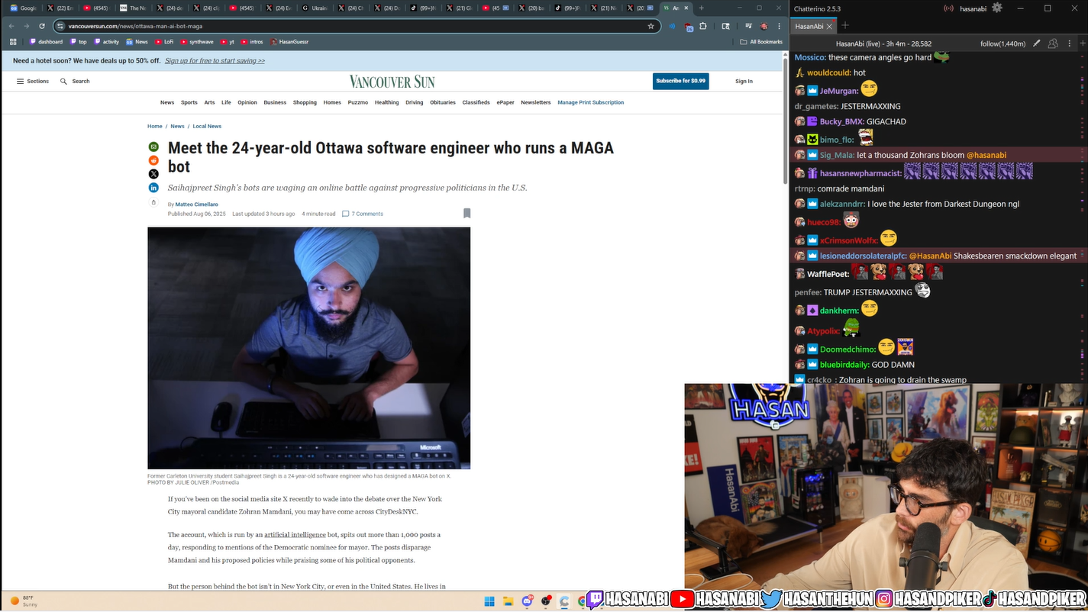The height and width of the screenshot is (612, 1088).
Task: Open the Sections hamburger menu
Action: pyautogui.click(x=33, y=81)
